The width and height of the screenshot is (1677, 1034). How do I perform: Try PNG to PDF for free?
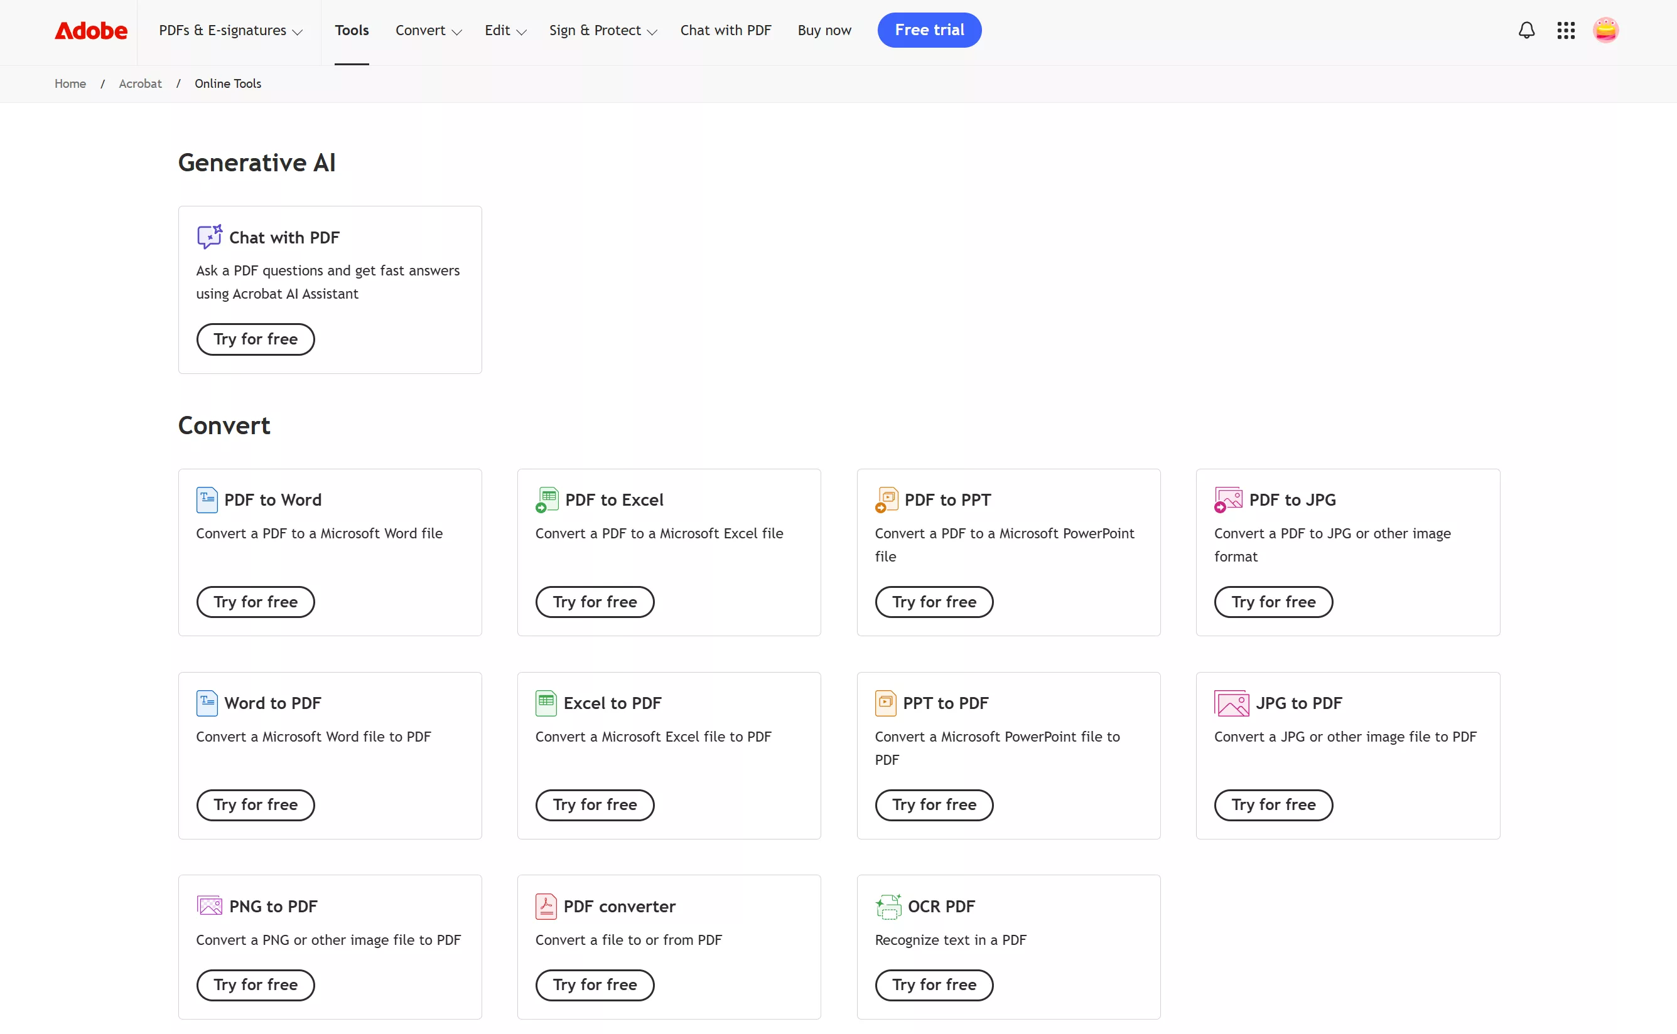click(x=255, y=985)
